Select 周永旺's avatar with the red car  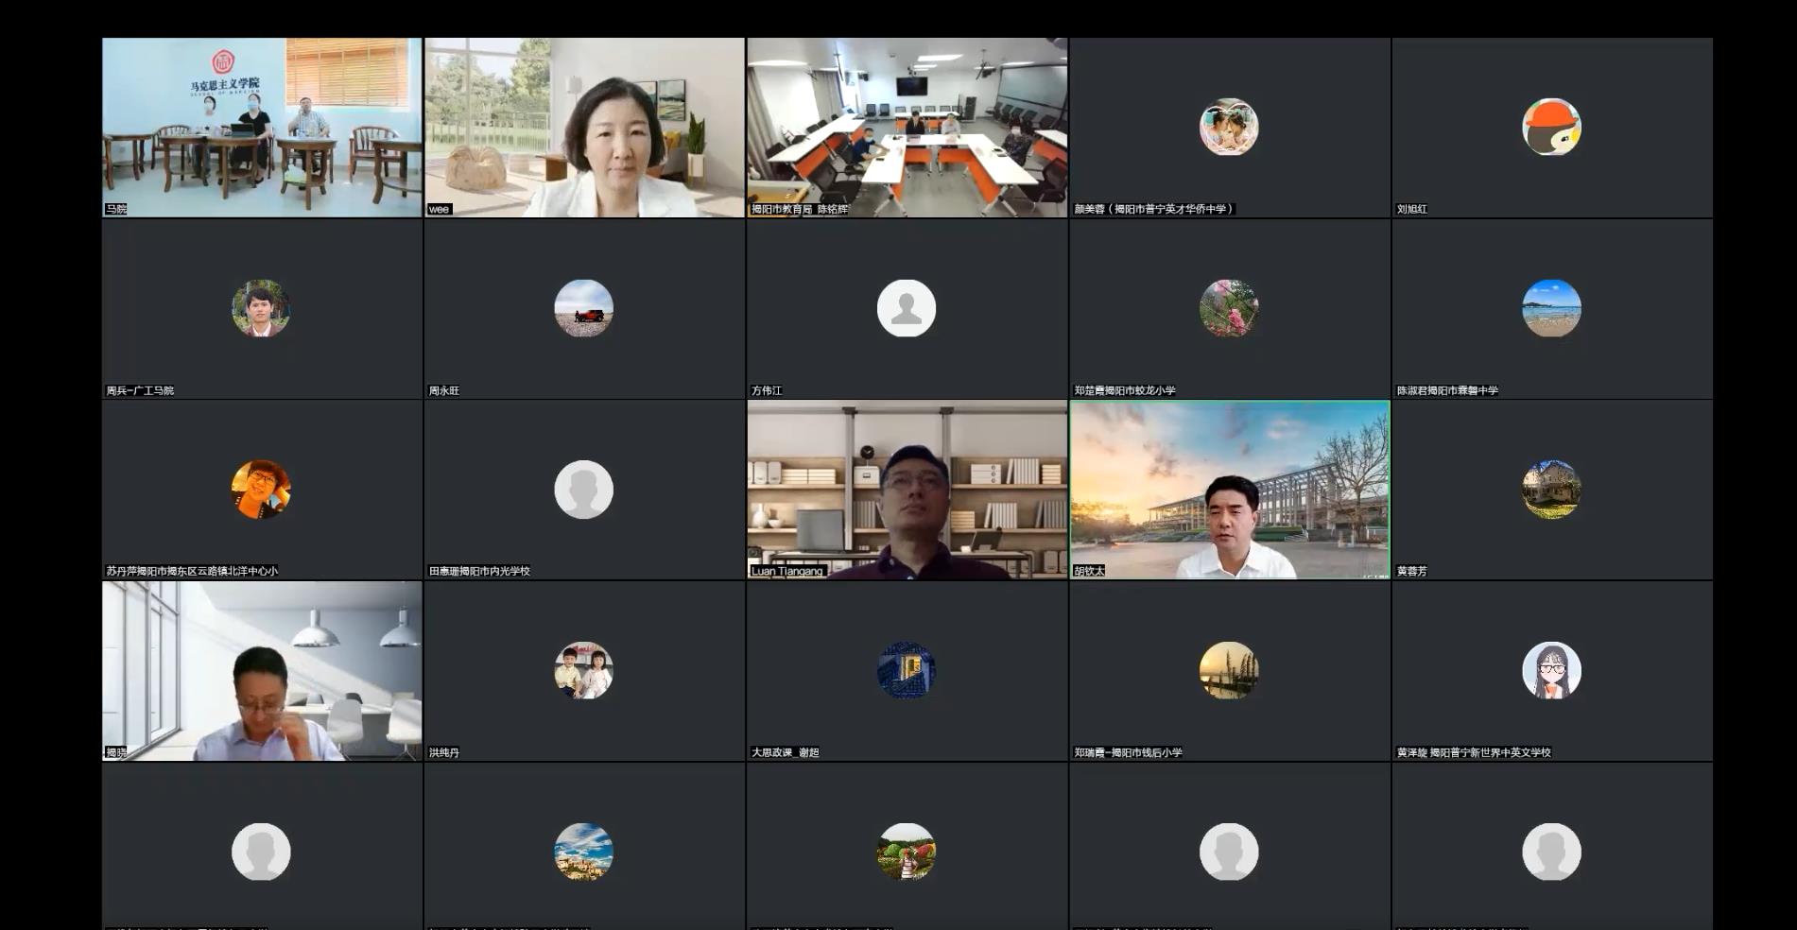point(583,308)
